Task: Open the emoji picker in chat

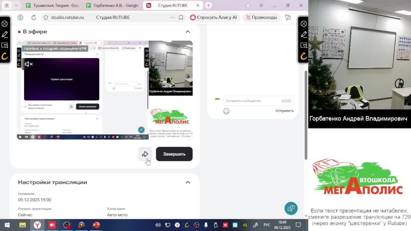Action: coord(226,111)
